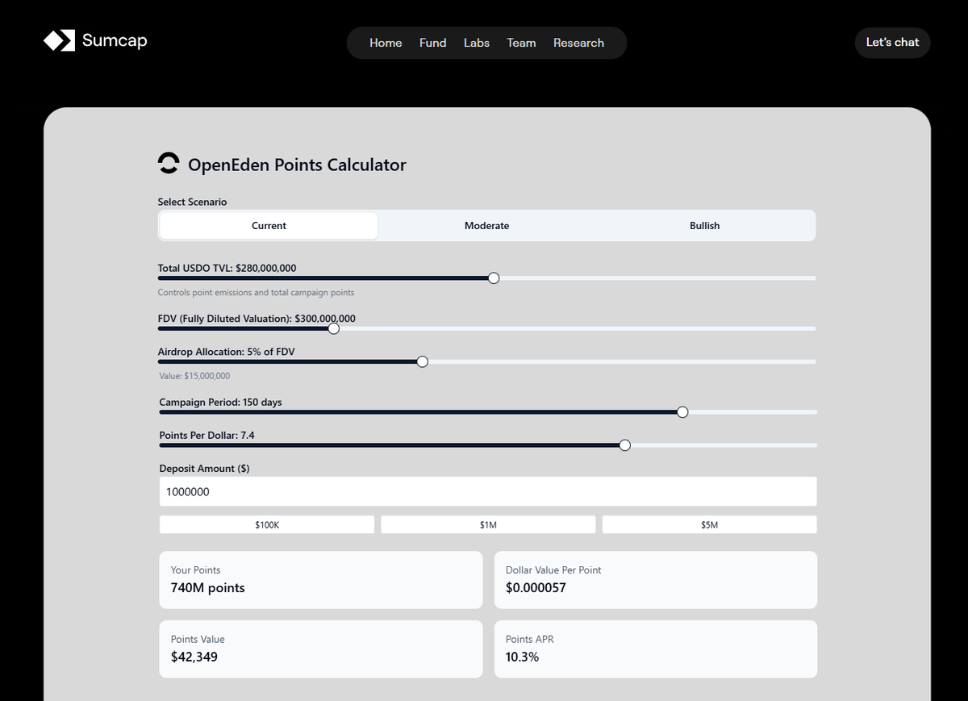Click the 'Campaign Period: 150 days' label
Screen dimensions: 968x701
coord(220,402)
